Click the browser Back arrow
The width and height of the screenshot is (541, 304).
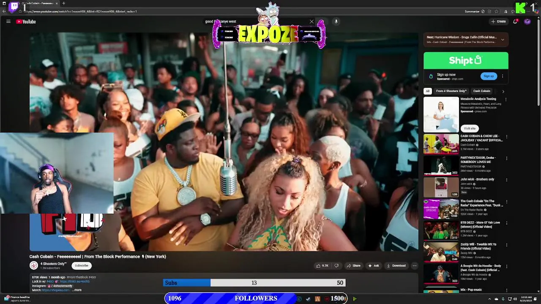coord(4,11)
